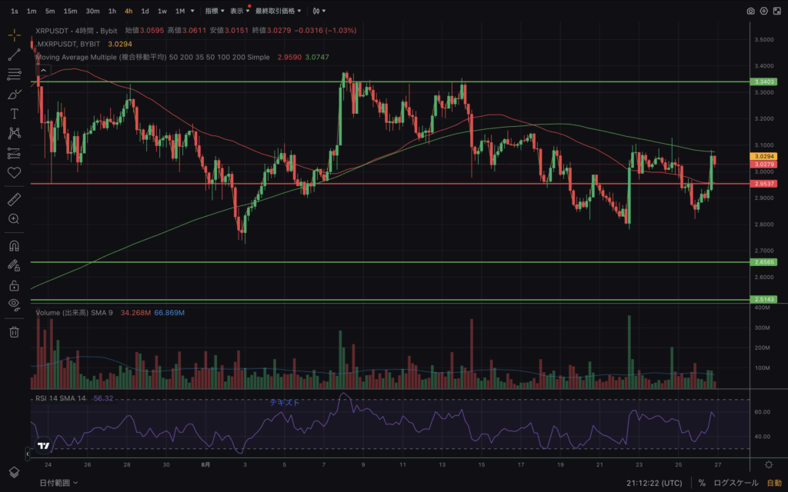The height and width of the screenshot is (492, 788).
Task: Activate the zoom in tool
Action: coord(14,219)
